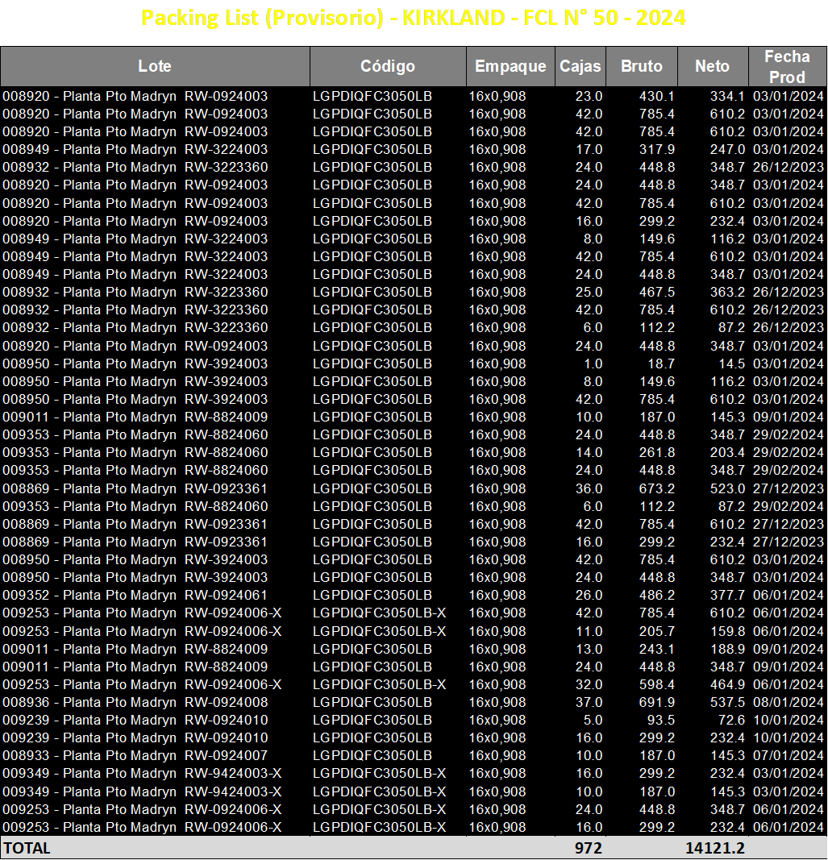Select the Código column header
The image size is (828, 860).
click(388, 66)
